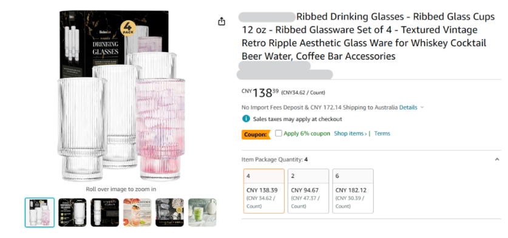Open the Shop items link
508x238 pixels.
(x=350, y=133)
